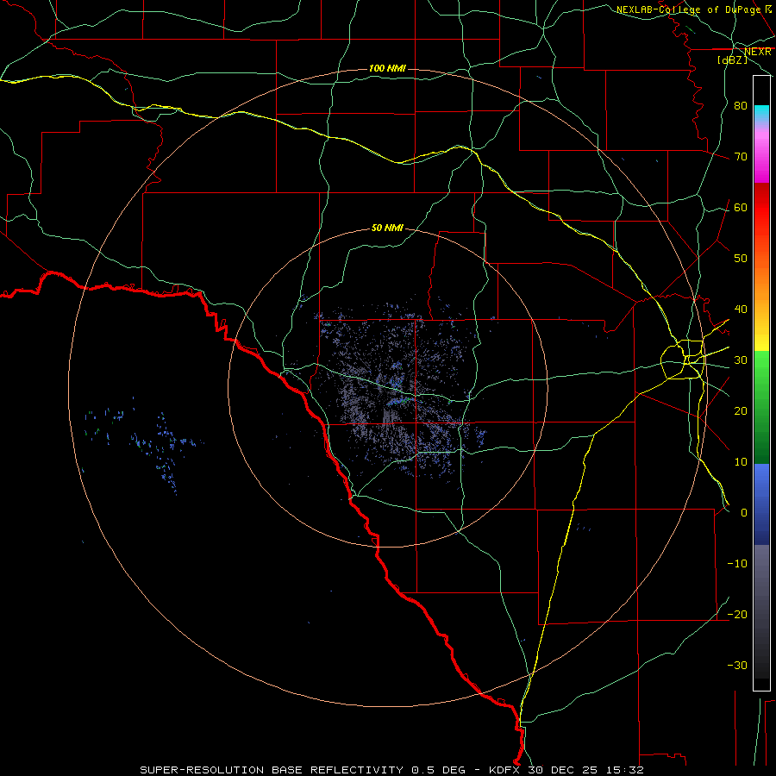Click the cyan top segment of the color bar
This screenshot has width=776, height=776.
pos(761,113)
